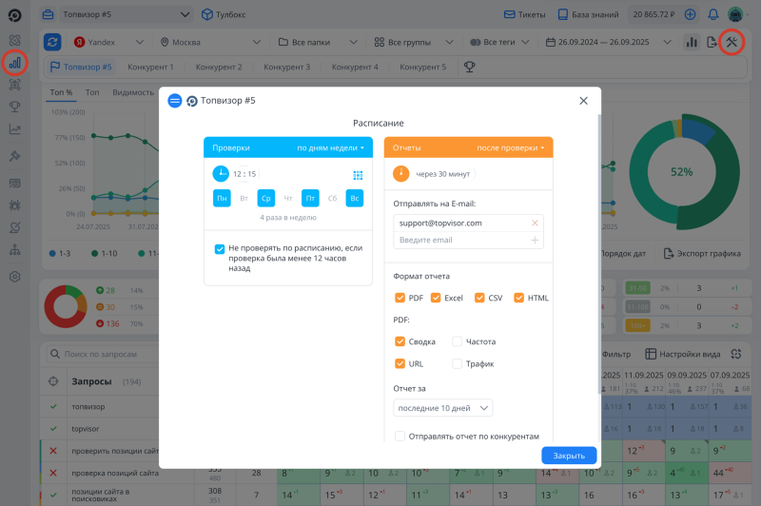Open the dialog hamburger menu icon

[175, 101]
